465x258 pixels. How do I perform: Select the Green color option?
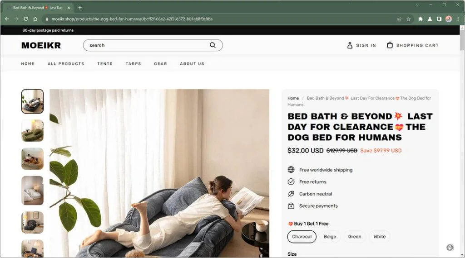355,237
